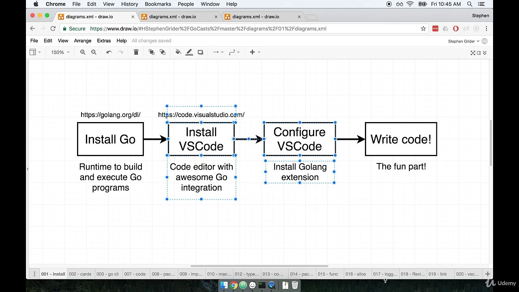This screenshot has height=292, width=519.
Task: Click the vertical canvas scrollbar
Action: coord(491,142)
